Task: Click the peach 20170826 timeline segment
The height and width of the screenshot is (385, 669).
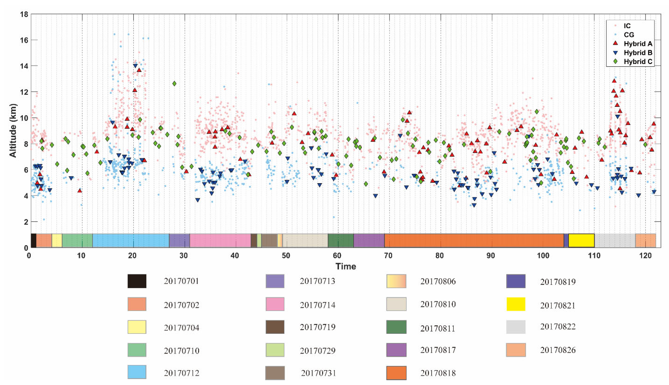Action: (x=645, y=241)
